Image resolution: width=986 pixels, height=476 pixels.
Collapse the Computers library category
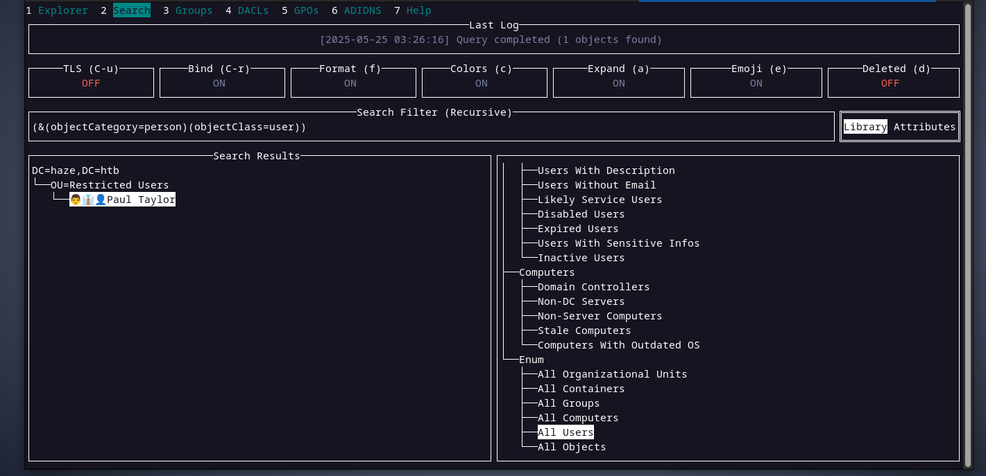click(x=547, y=272)
